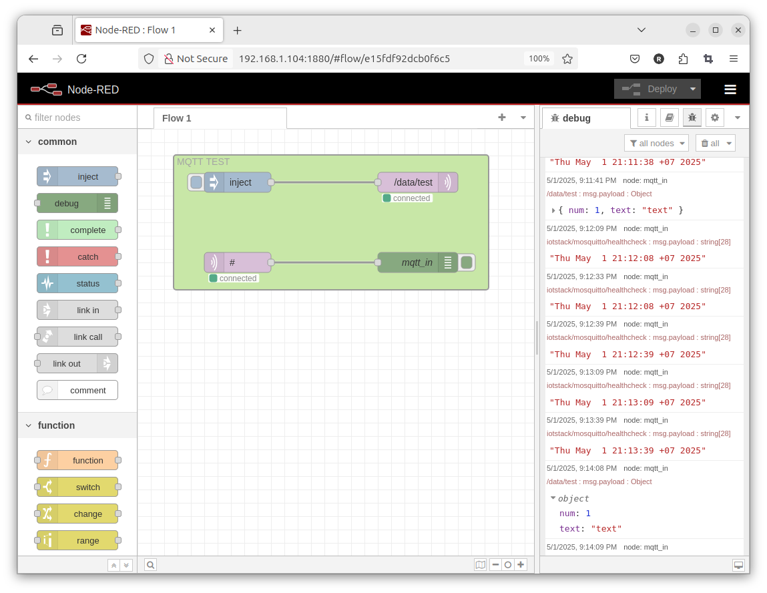Image resolution: width=767 pixels, height=593 pixels.
Task: Expand all palette categories
Action: (x=126, y=565)
